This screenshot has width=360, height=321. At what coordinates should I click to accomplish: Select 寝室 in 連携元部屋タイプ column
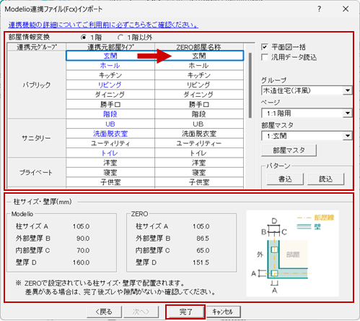coord(110,172)
